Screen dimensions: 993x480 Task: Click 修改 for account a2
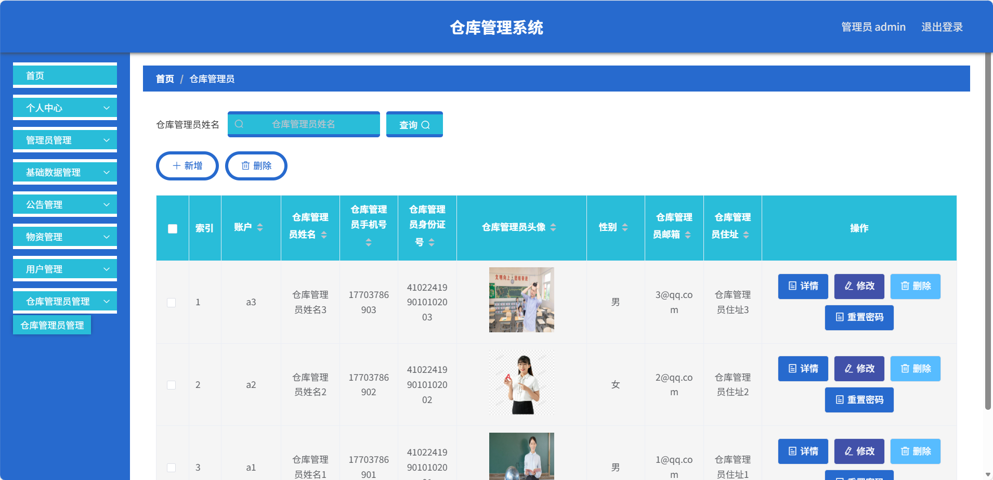click(x=859, y=369)
